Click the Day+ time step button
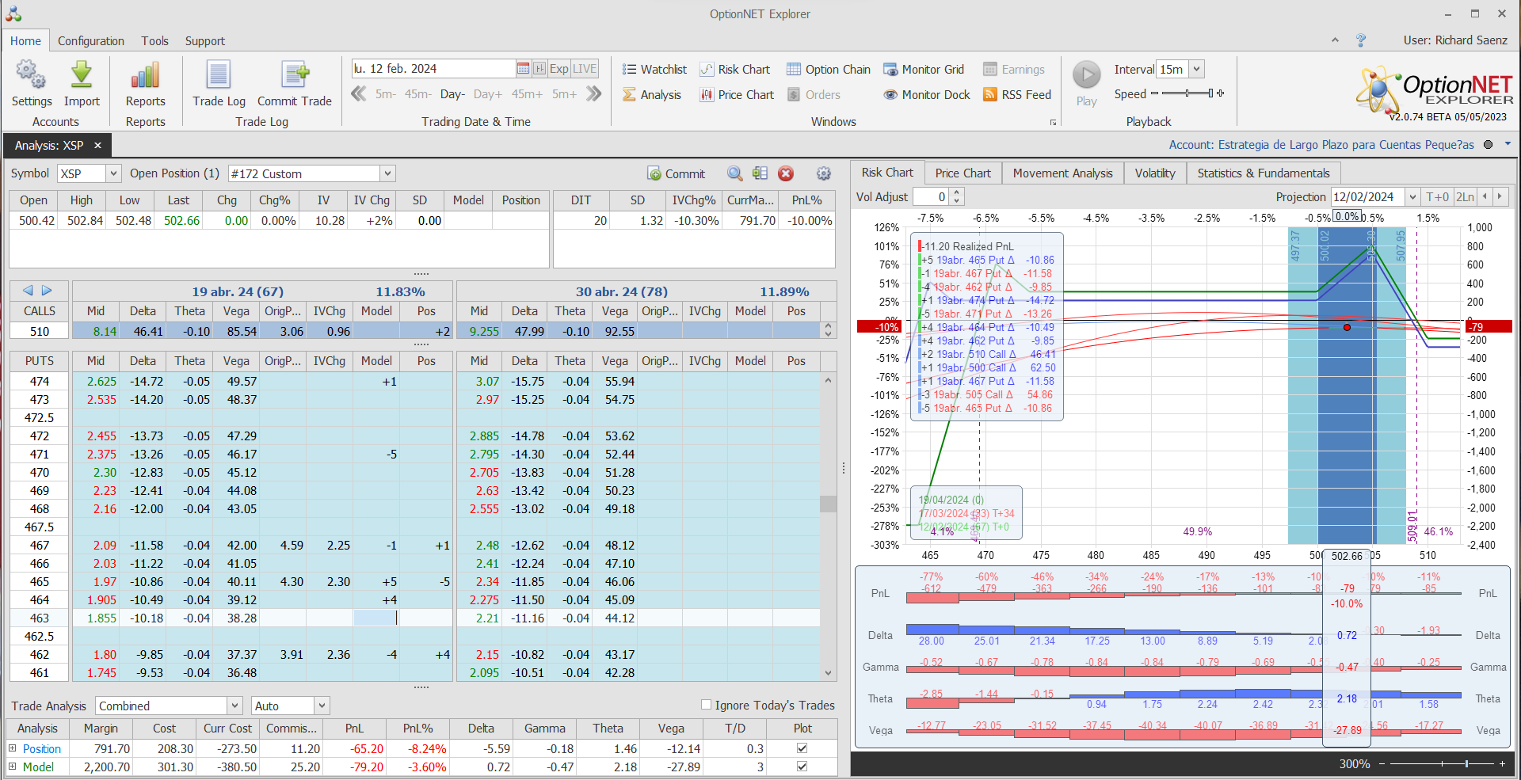 pyautogui.click(x=488, y=94)
